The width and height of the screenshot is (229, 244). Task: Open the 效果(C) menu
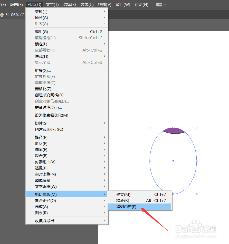pos(87,5)
